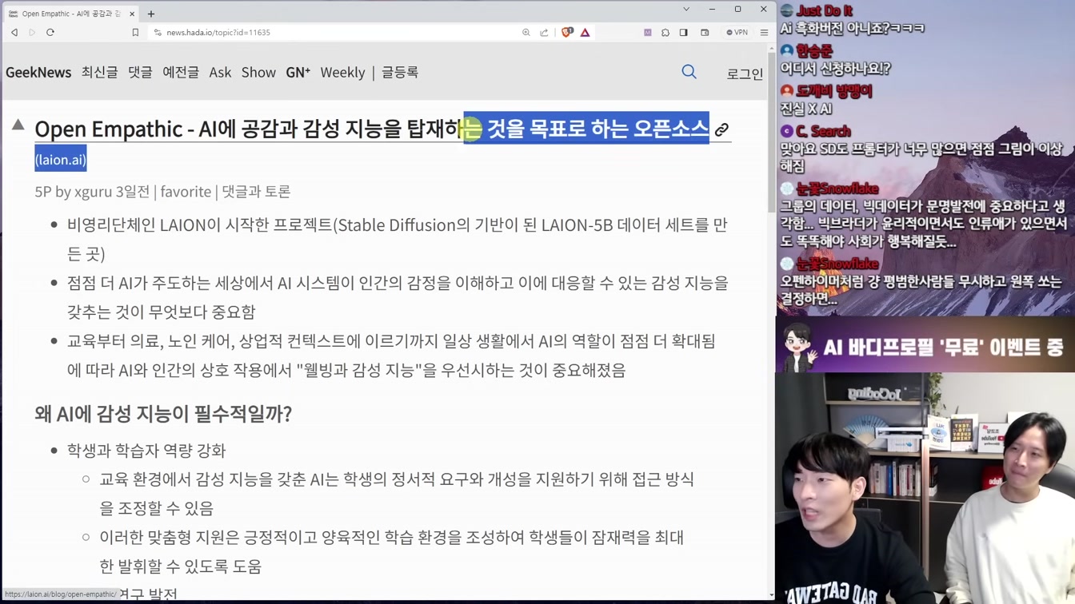Click the webcam video feed
The height and width of the screenshot is (604, 1075).
[925, 488]
